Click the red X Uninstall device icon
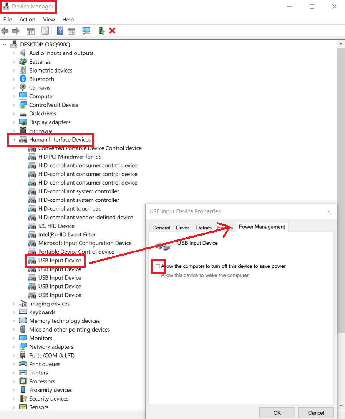 click(x=112, y=31)
